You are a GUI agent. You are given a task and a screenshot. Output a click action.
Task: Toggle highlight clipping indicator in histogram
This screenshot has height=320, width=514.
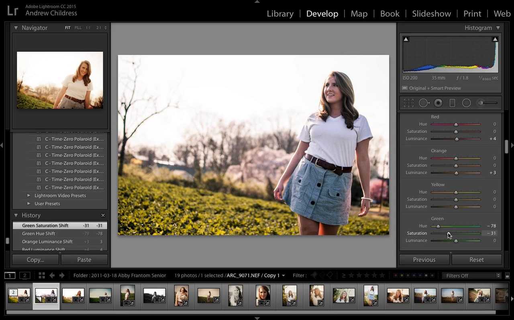[495, 39]
